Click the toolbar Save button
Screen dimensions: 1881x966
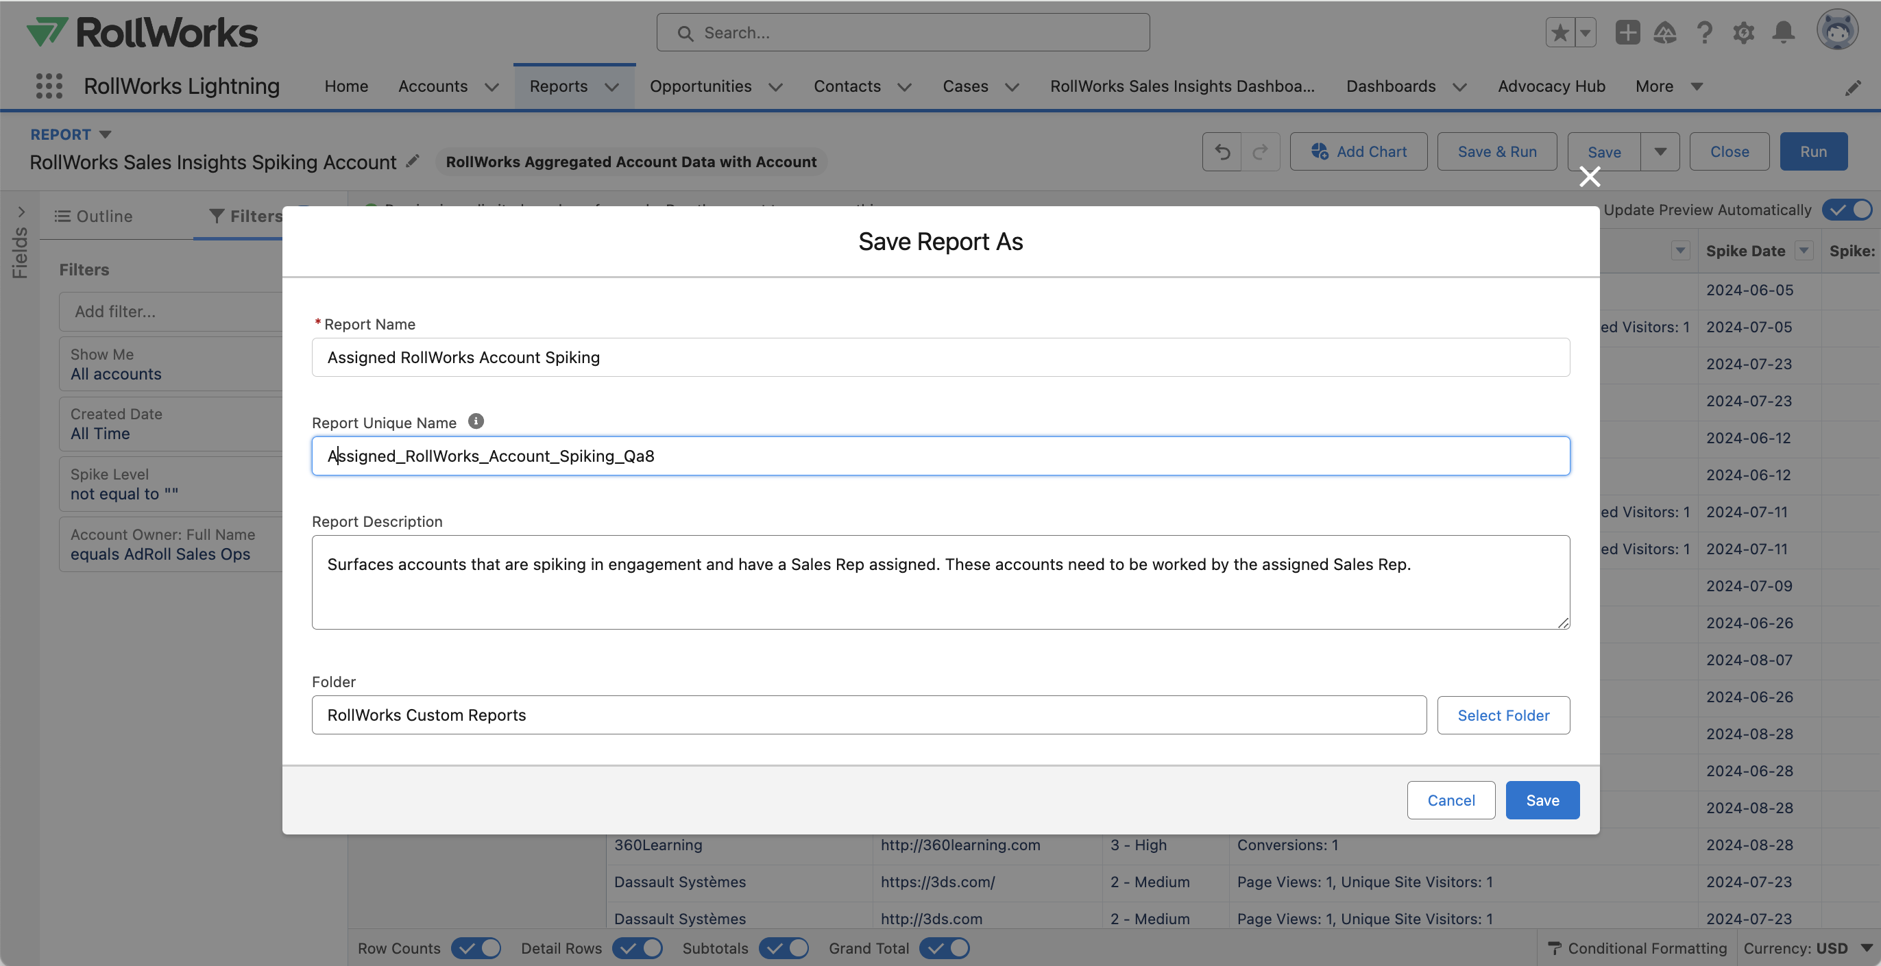pyautogui.click(x=1604, y=152)
